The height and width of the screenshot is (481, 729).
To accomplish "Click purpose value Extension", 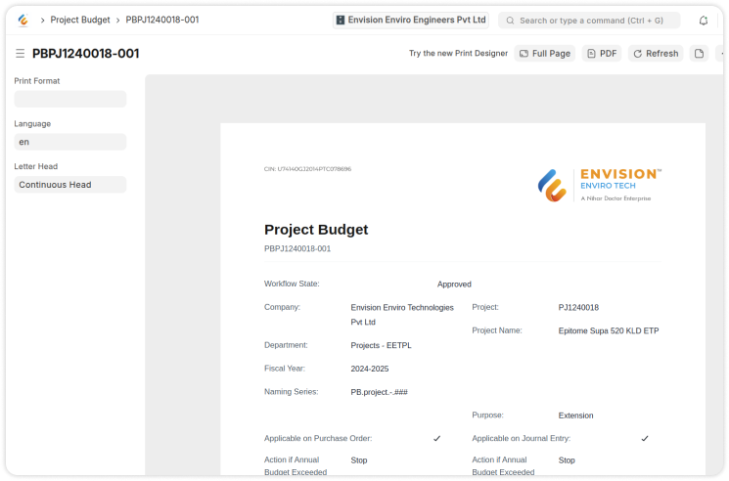I will pyautogui.click(x=575, y=415).
